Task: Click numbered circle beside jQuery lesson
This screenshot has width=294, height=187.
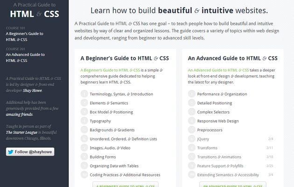Action: (x=192, y=139)
